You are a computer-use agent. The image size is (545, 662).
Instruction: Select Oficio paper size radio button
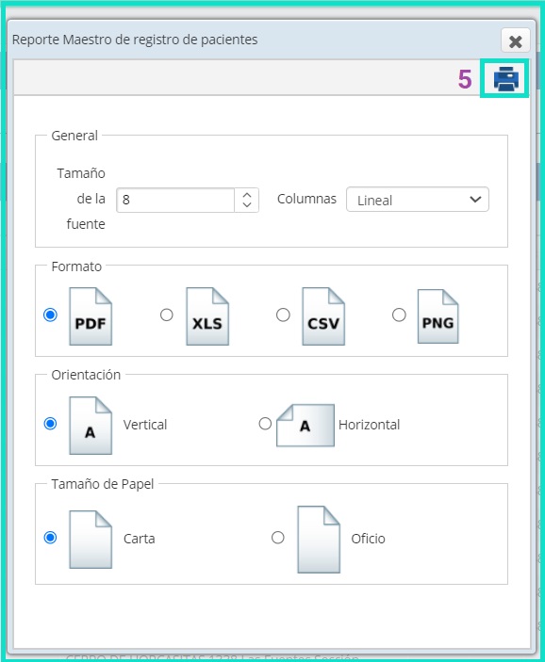click(x=278, y=538)
